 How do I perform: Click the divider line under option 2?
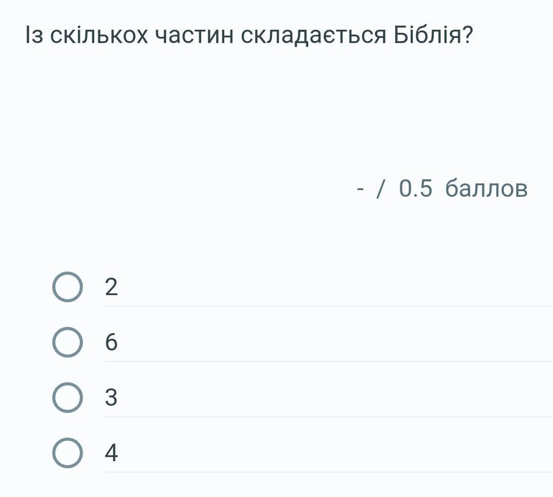(328, 306)
